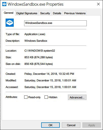Click the 'Accessed:' label
This screenshot has width=103, height=130.
point(12,87)
